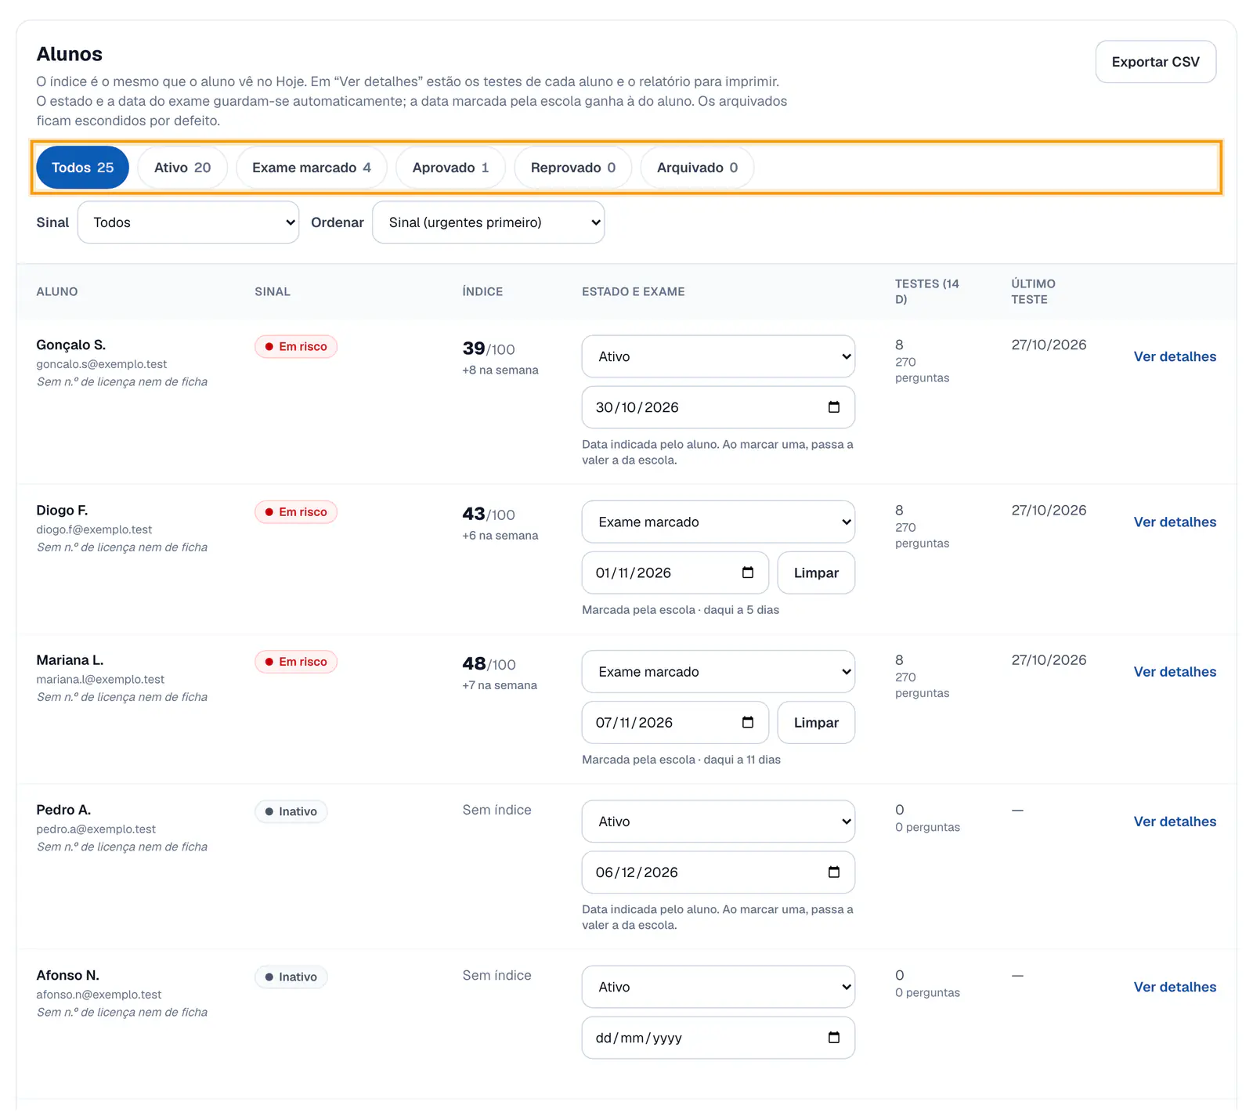This screenshot has width=1253, height=1116.
Task: Change Mariana L. status dropdown
Action: pyautogui.click(x=718, y=671)
